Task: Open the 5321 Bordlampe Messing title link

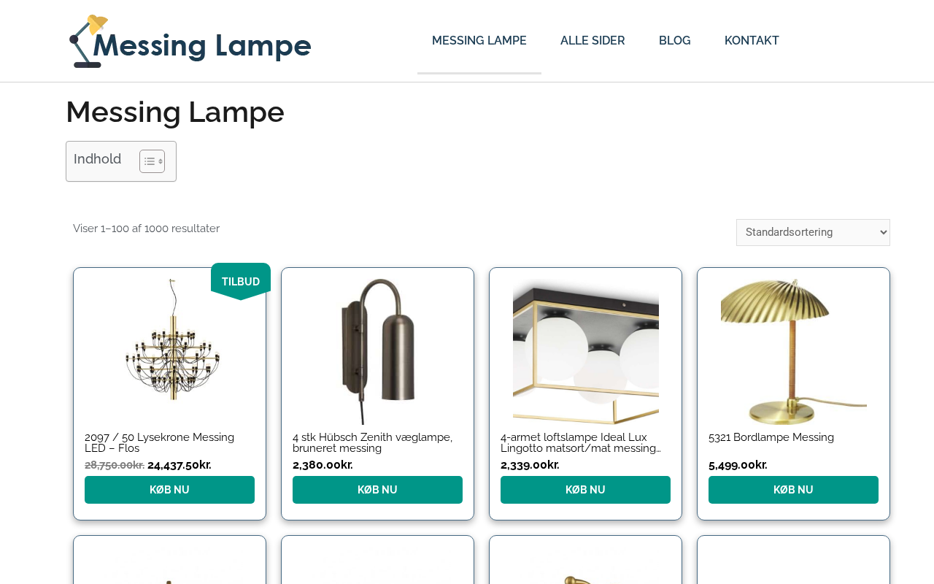Action: coord(771,437)
